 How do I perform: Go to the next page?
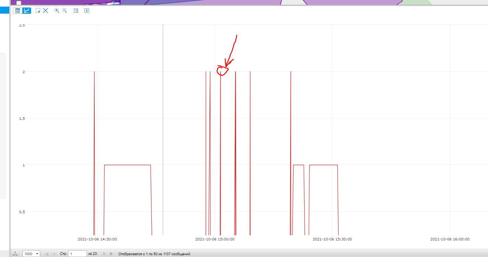pos(104,254)
